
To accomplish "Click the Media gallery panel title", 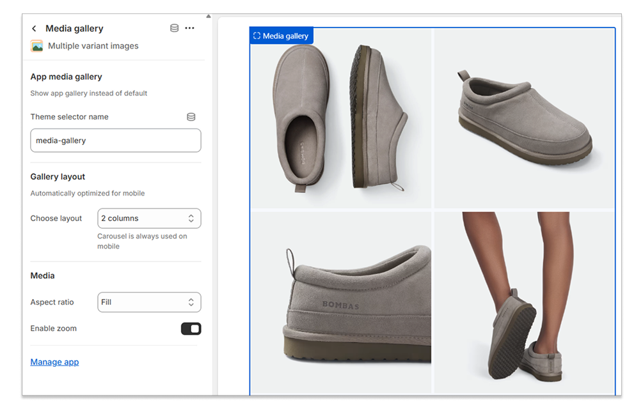I will pos(74,29).
